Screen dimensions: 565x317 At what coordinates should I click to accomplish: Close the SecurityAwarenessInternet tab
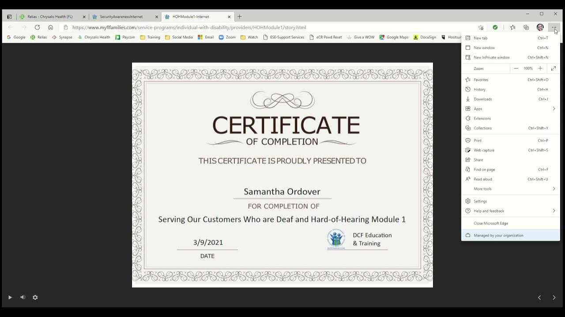[x=157, y=17]
